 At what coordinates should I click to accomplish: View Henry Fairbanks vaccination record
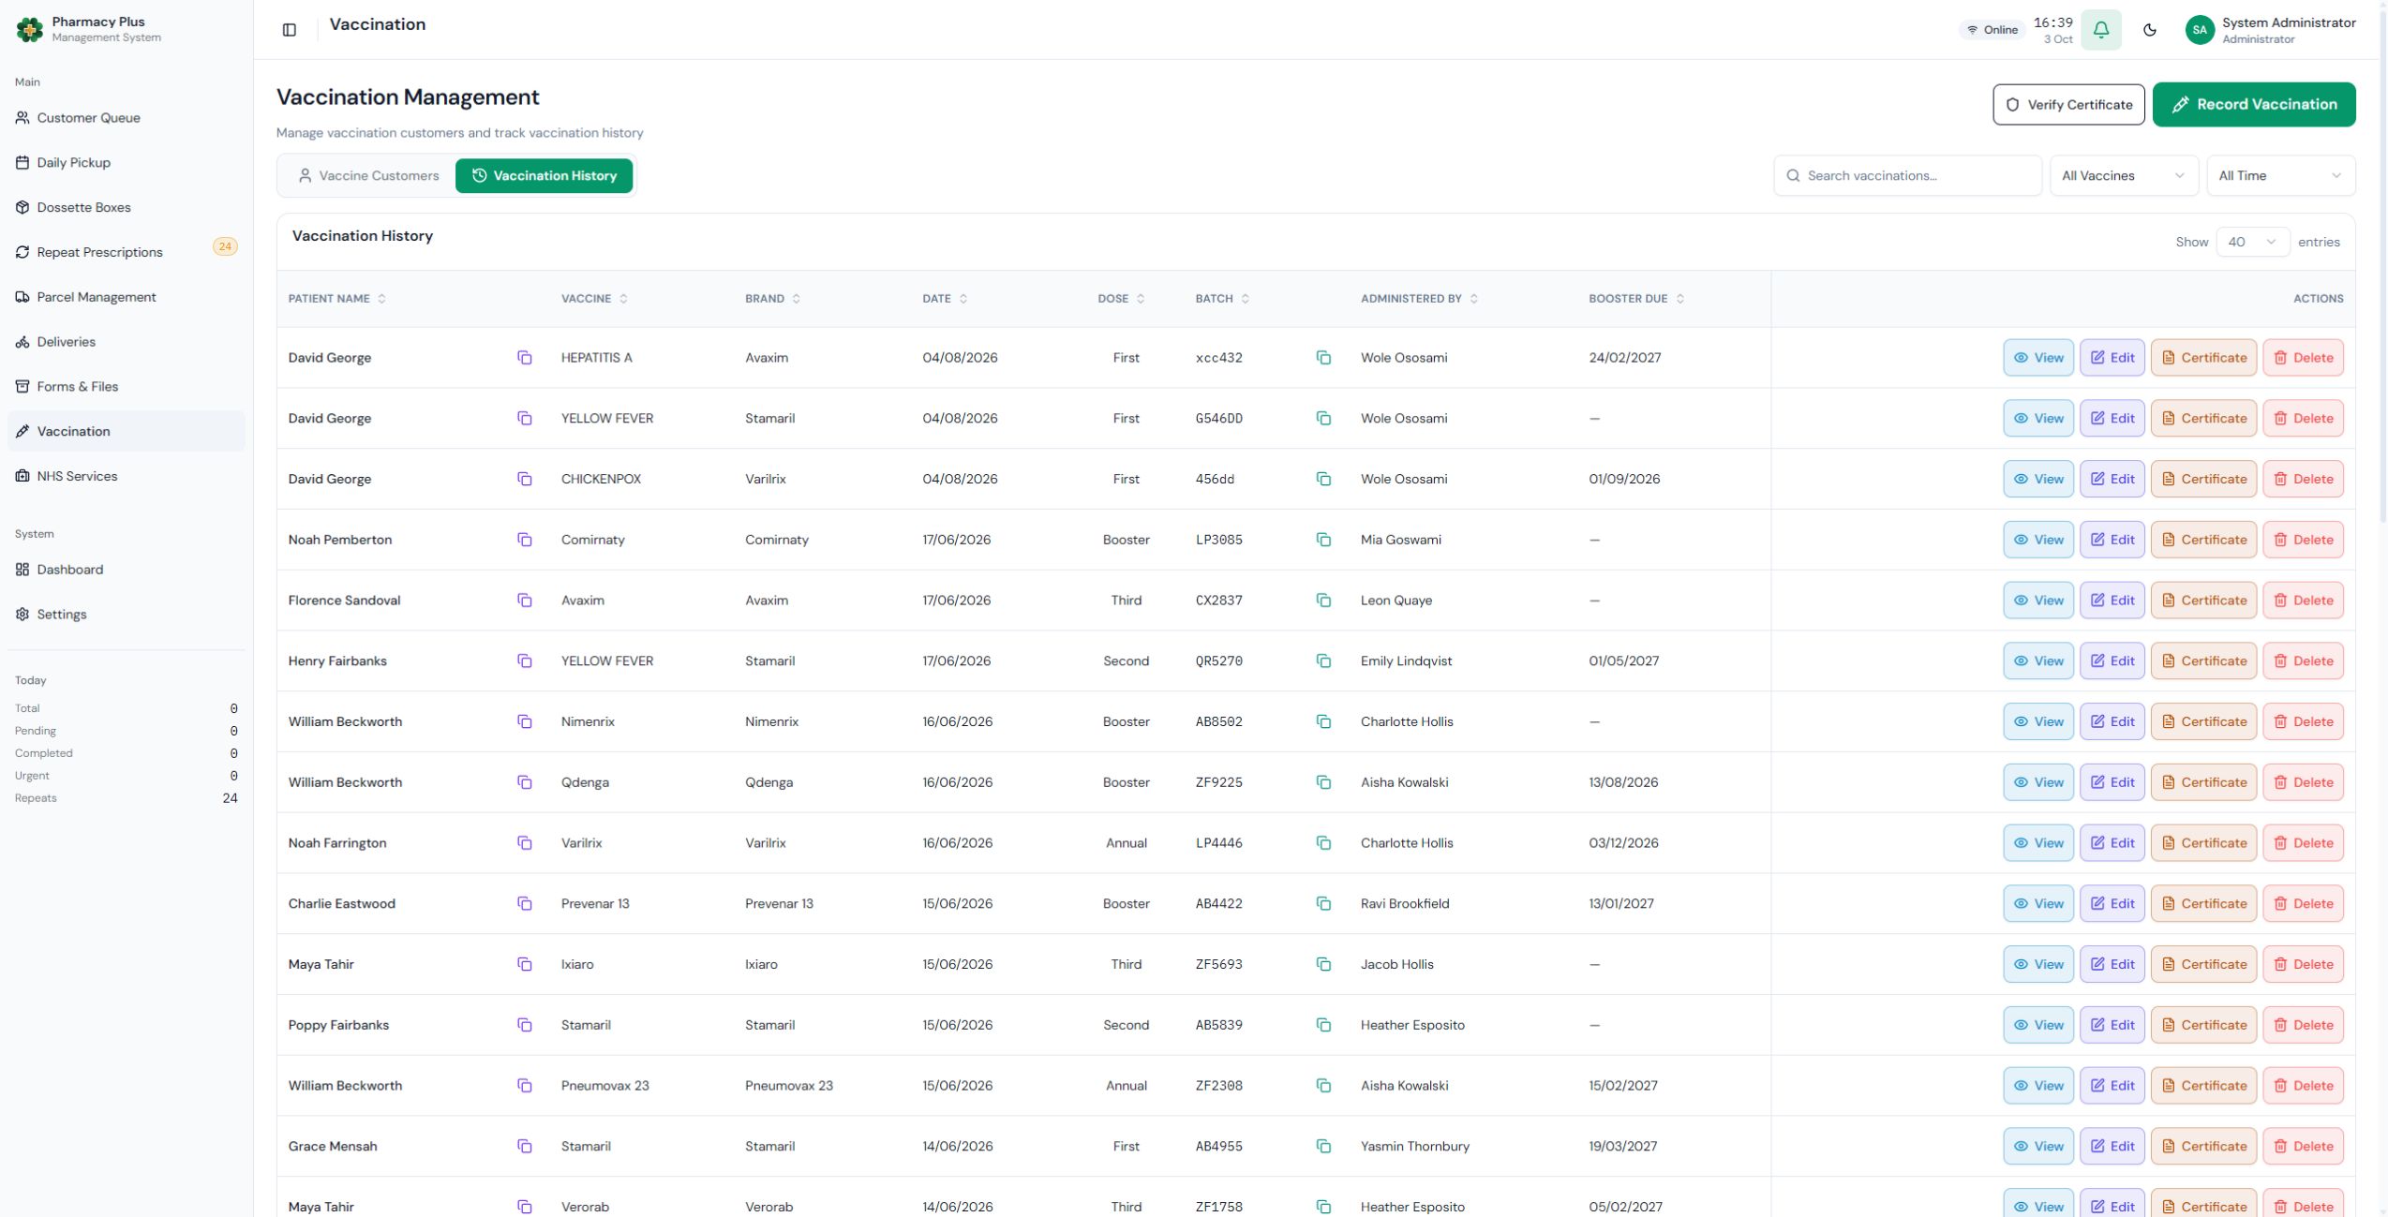point(2038,661)
